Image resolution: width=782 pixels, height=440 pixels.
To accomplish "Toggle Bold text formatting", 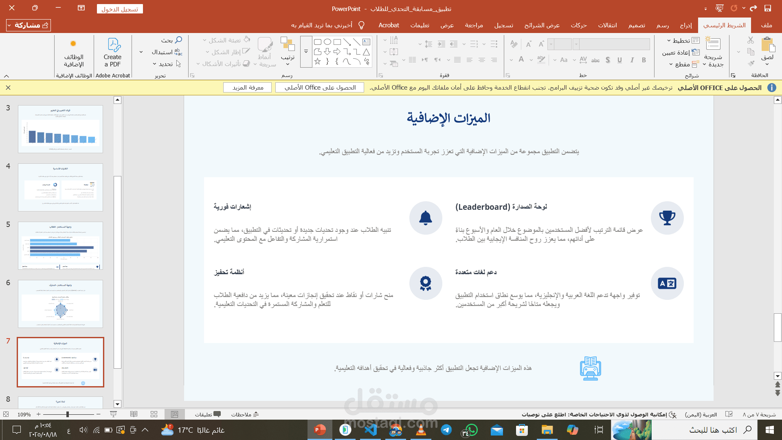I will click(x=644, y=60).
